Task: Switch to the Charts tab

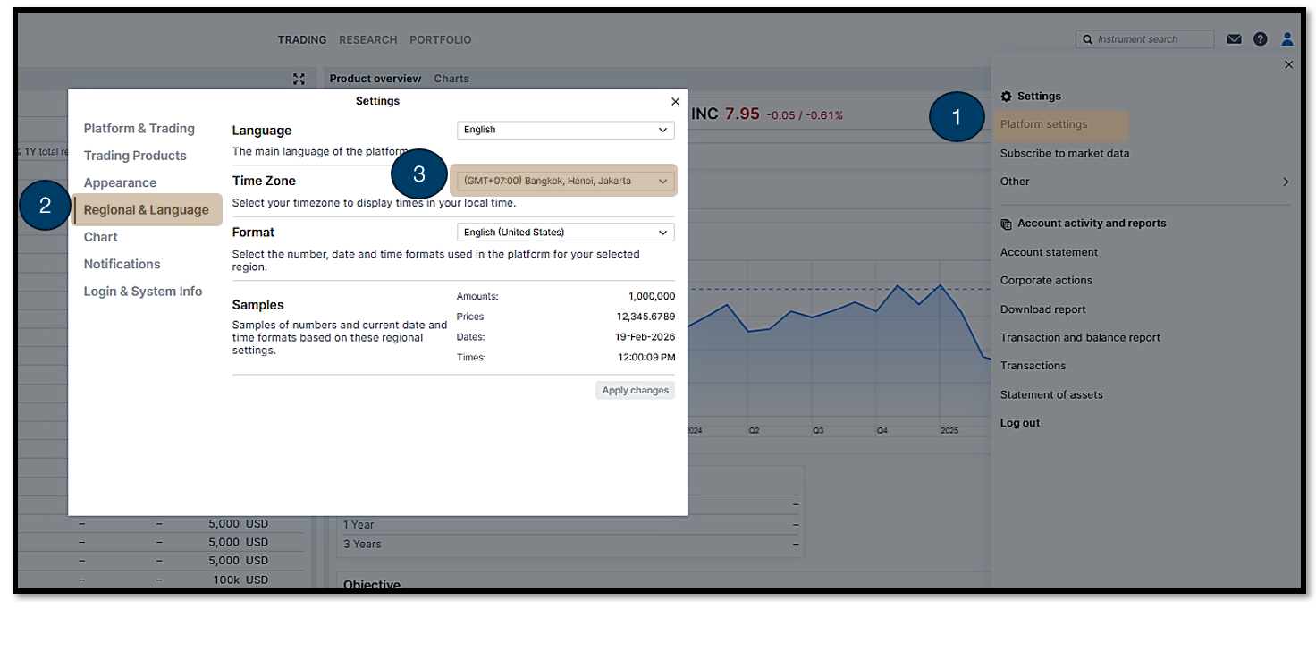Action: pos(451,79)
